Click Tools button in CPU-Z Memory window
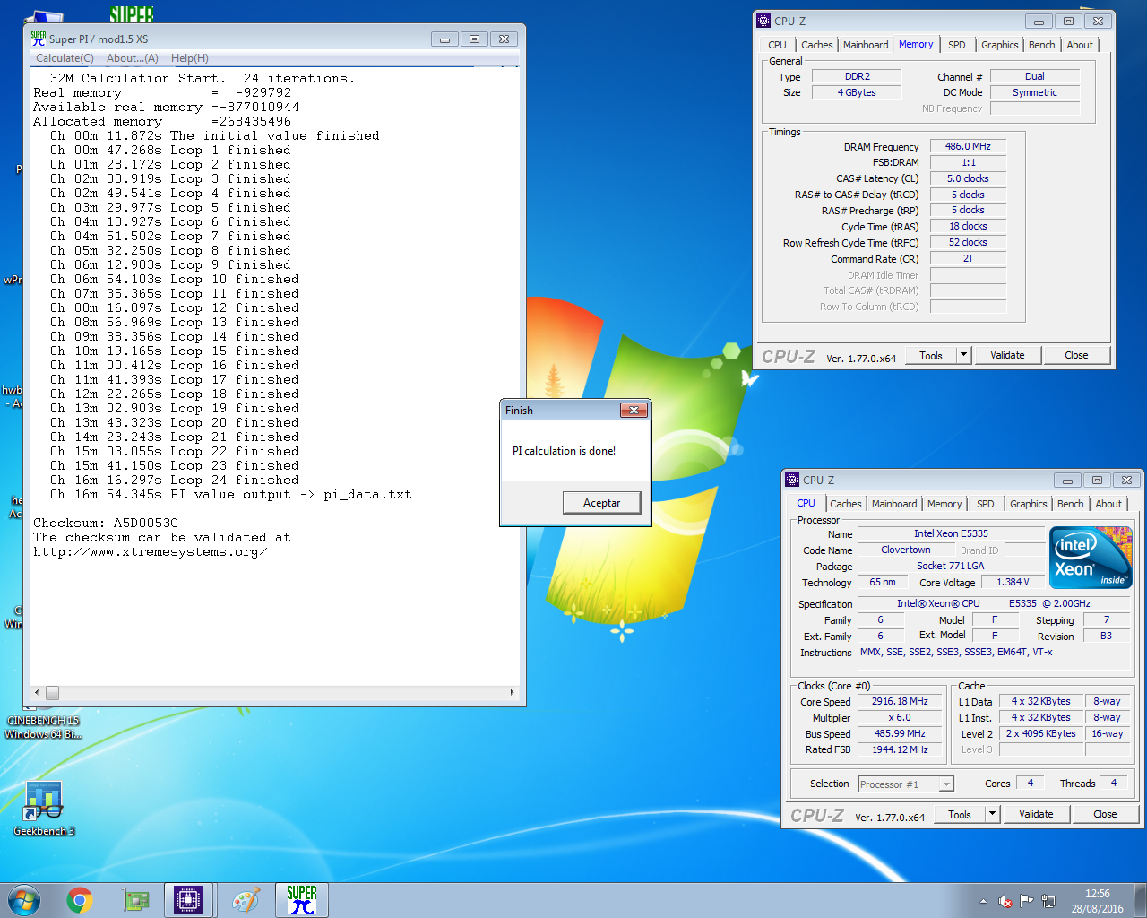Image resolution: width=1147 pixels, height=918 pixels. click(931, 355)
